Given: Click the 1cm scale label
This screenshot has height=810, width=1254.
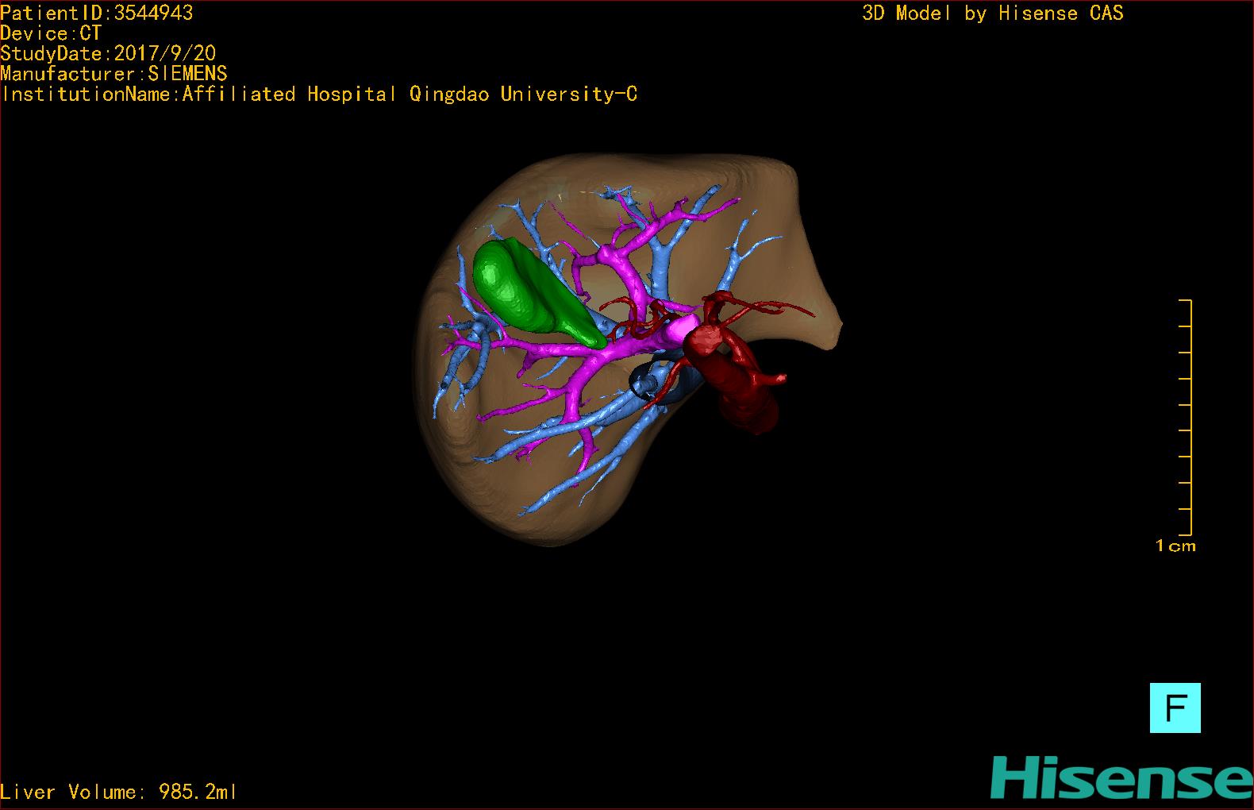Looking at the screenshot, I should (x=1175, y=546).
